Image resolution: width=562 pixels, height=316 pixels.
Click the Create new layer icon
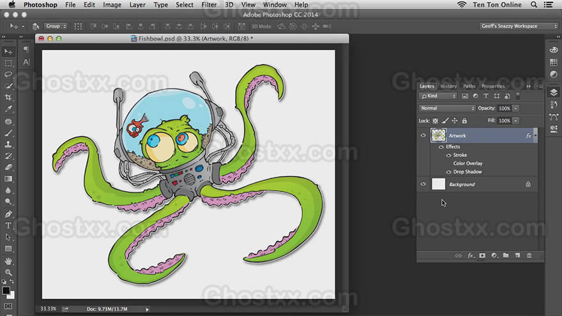click(x=517, y=255)
